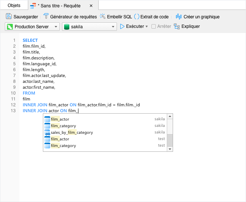
Task: Click the Exécuter label
Action: (135, 26)
